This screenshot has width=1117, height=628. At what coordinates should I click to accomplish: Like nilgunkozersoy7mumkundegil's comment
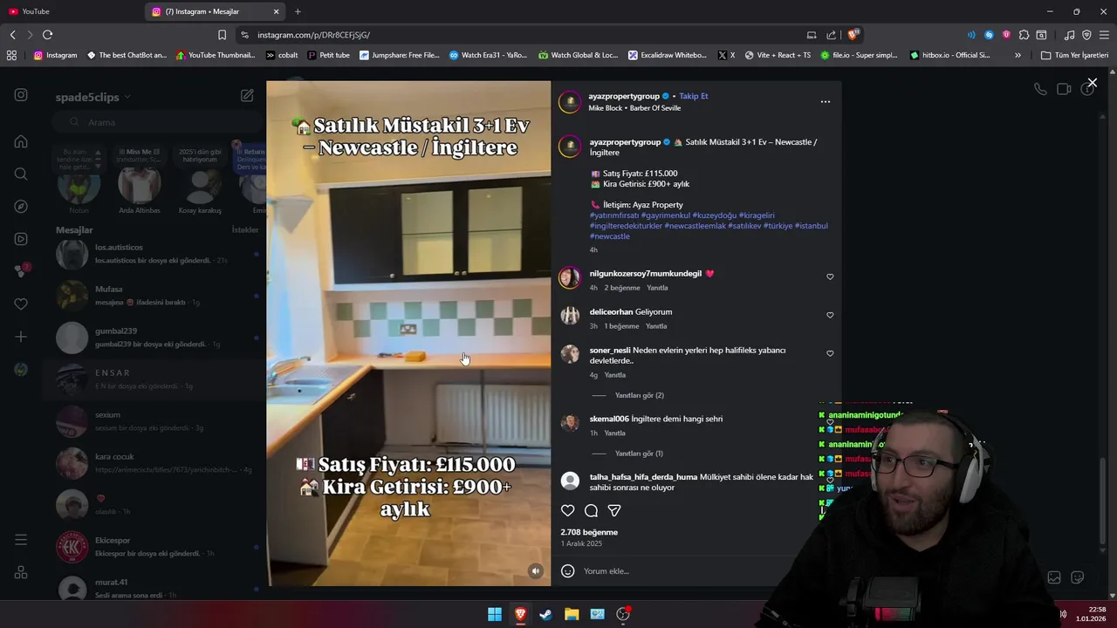[x=830, y=276]
